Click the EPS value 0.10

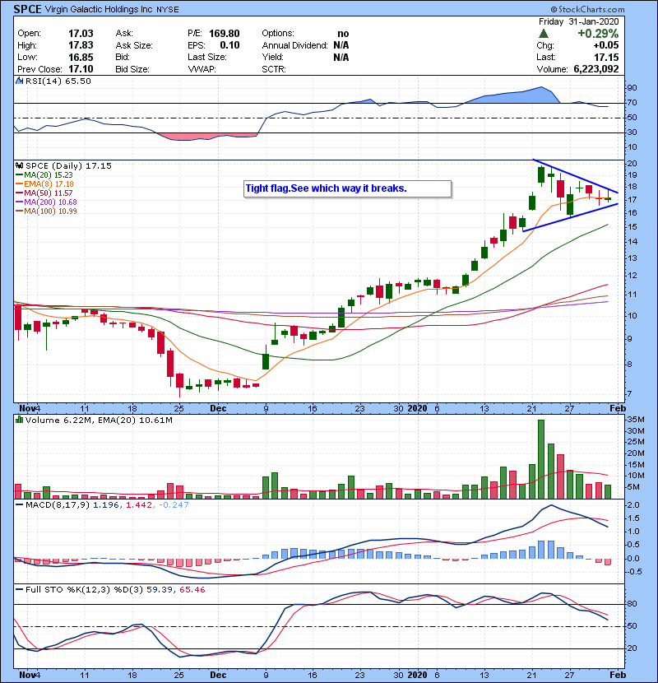click(229, 45)
